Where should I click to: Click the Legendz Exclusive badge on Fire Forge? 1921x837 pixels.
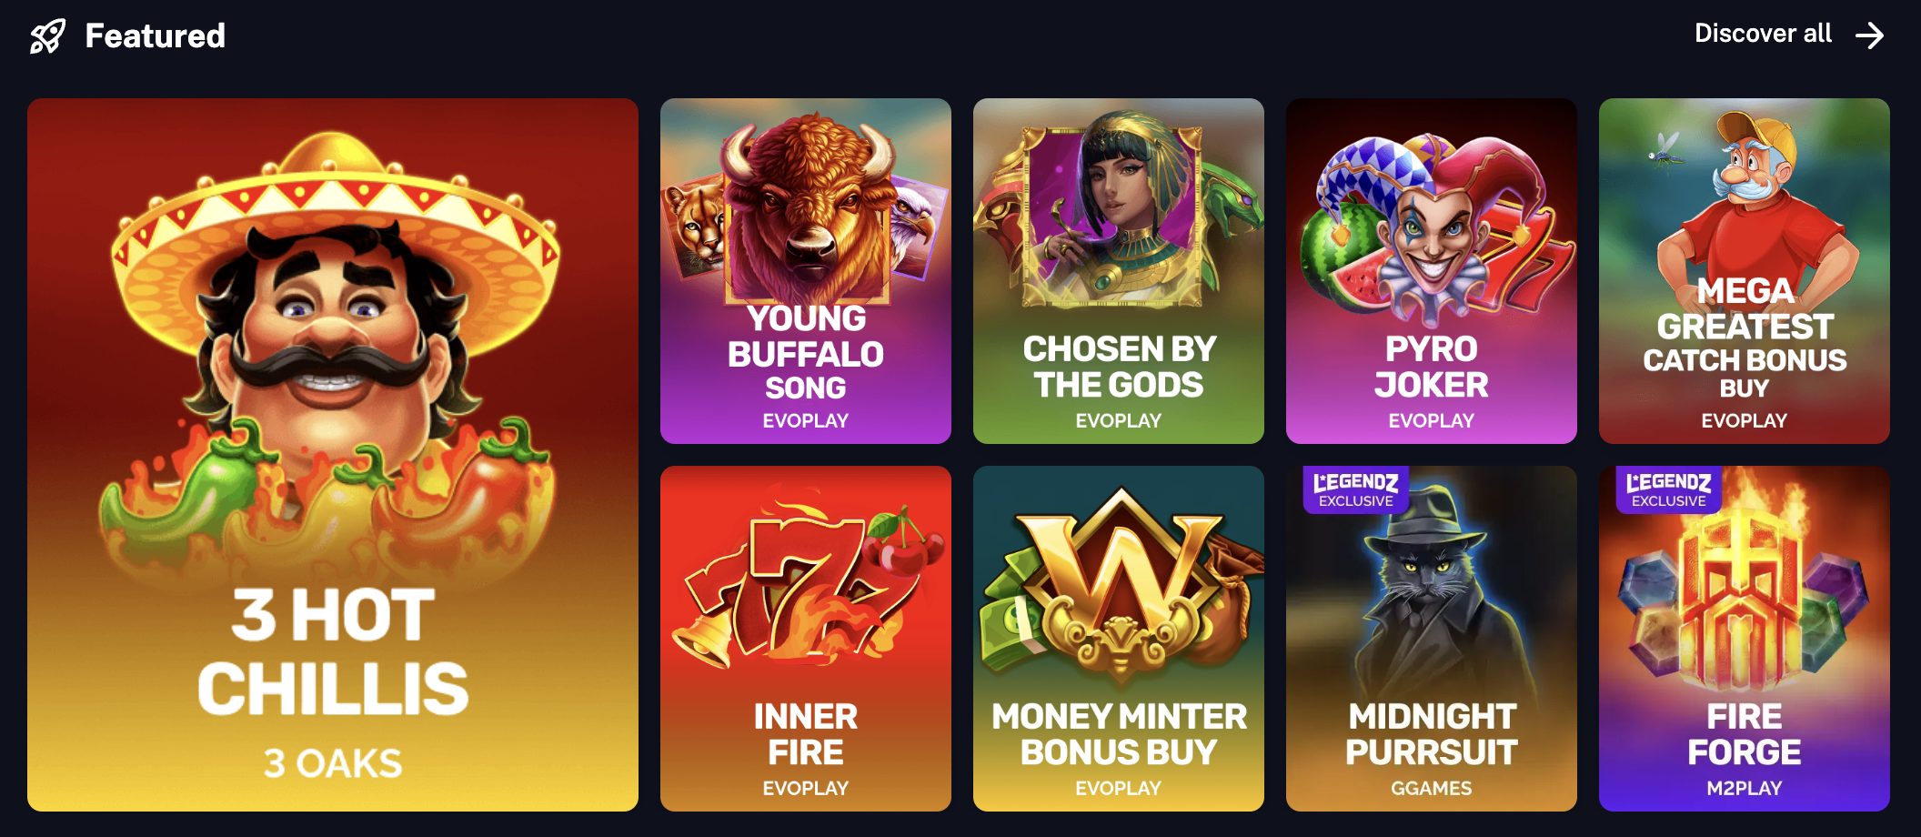[1669, 489]
